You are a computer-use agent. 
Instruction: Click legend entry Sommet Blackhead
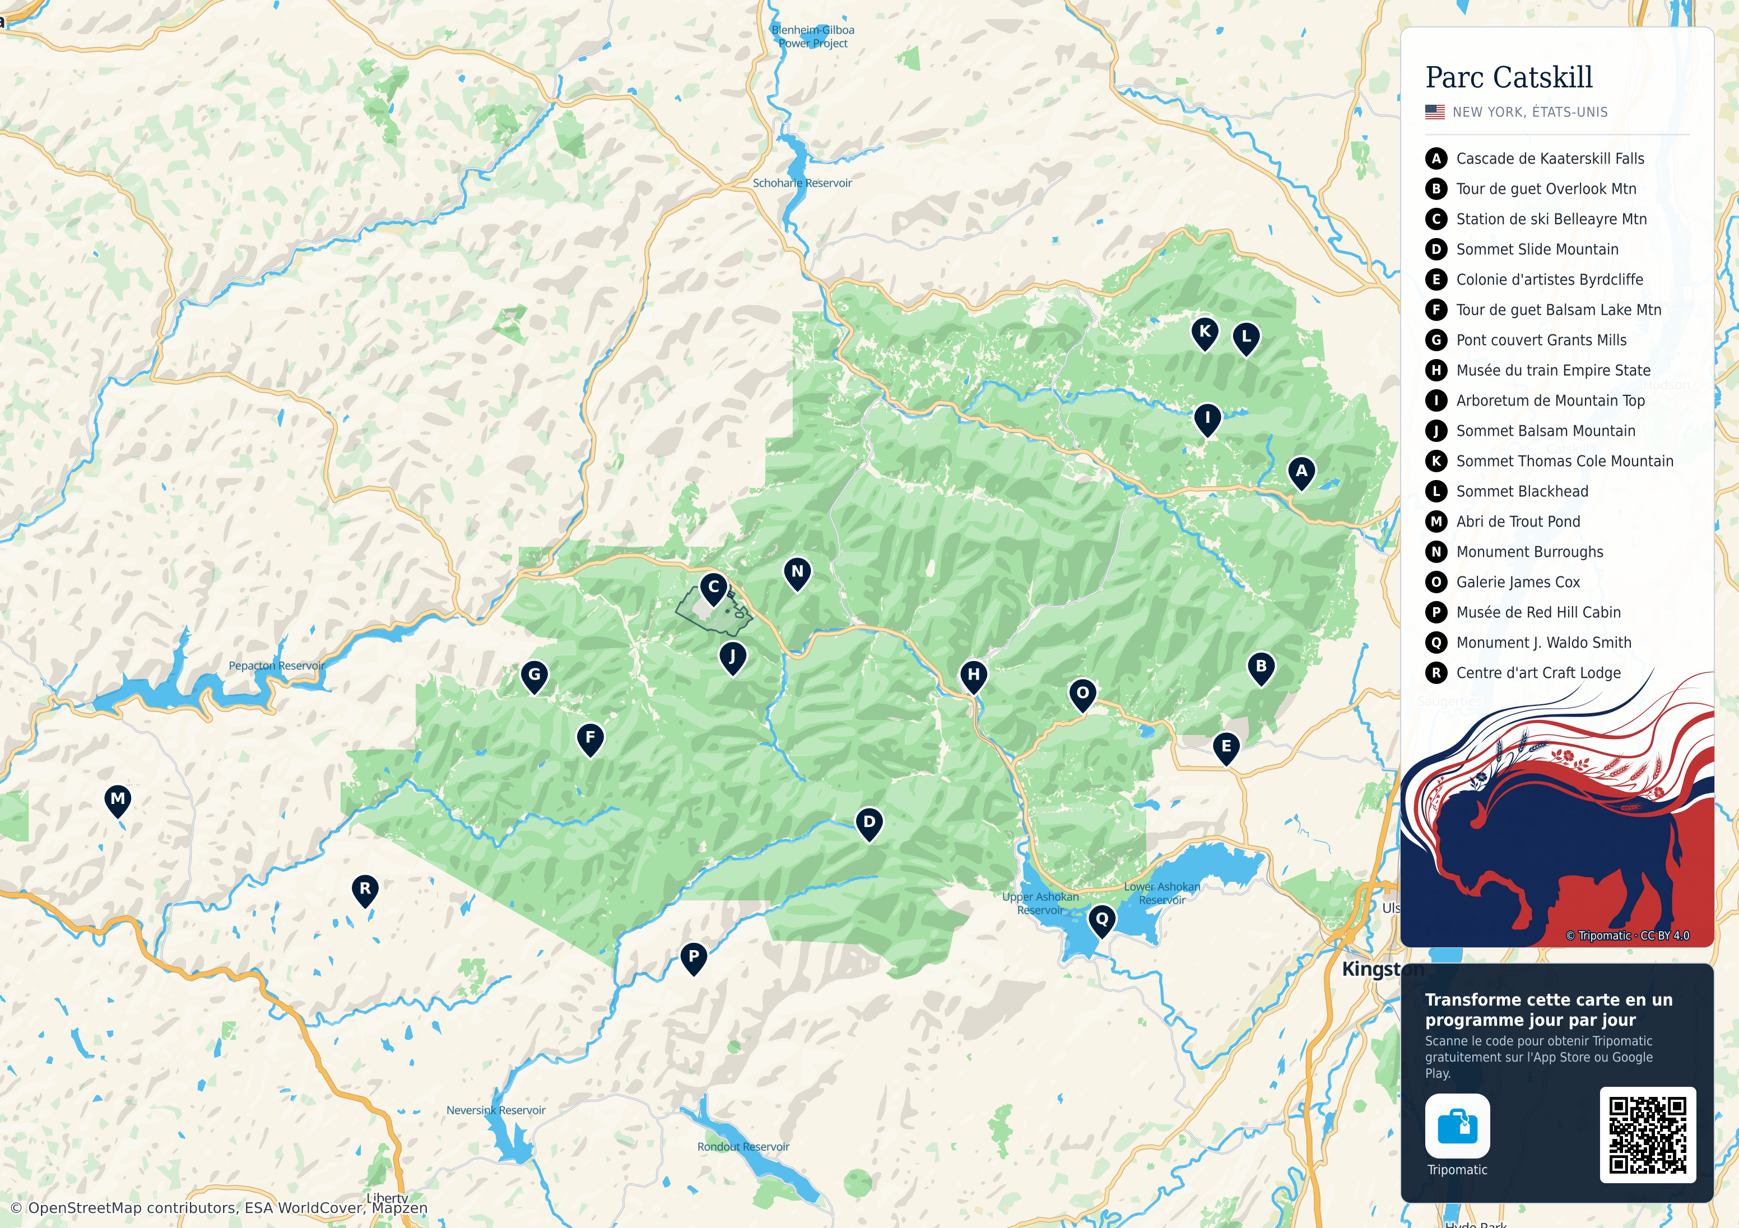coord(1507,492)
